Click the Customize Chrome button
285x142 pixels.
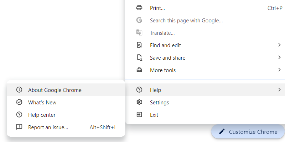pyautogui.click(x=248, y=132)
